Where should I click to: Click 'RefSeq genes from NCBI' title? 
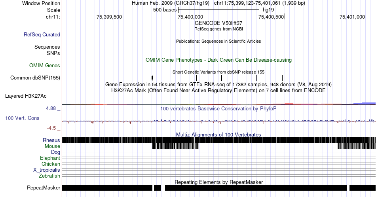(218, 29)
